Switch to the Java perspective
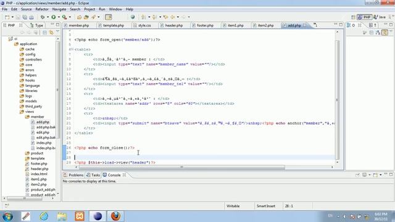This screenshot has width=395, height=222. click(380, 17)
